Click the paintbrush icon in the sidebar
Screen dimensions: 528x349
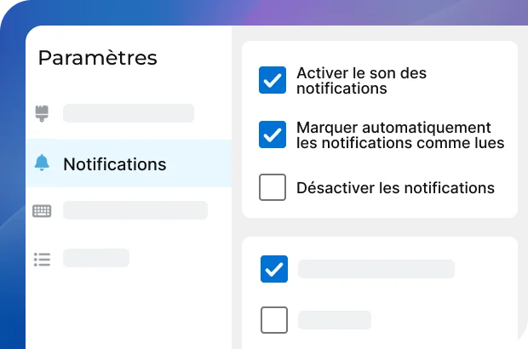[x=42, y=113]
